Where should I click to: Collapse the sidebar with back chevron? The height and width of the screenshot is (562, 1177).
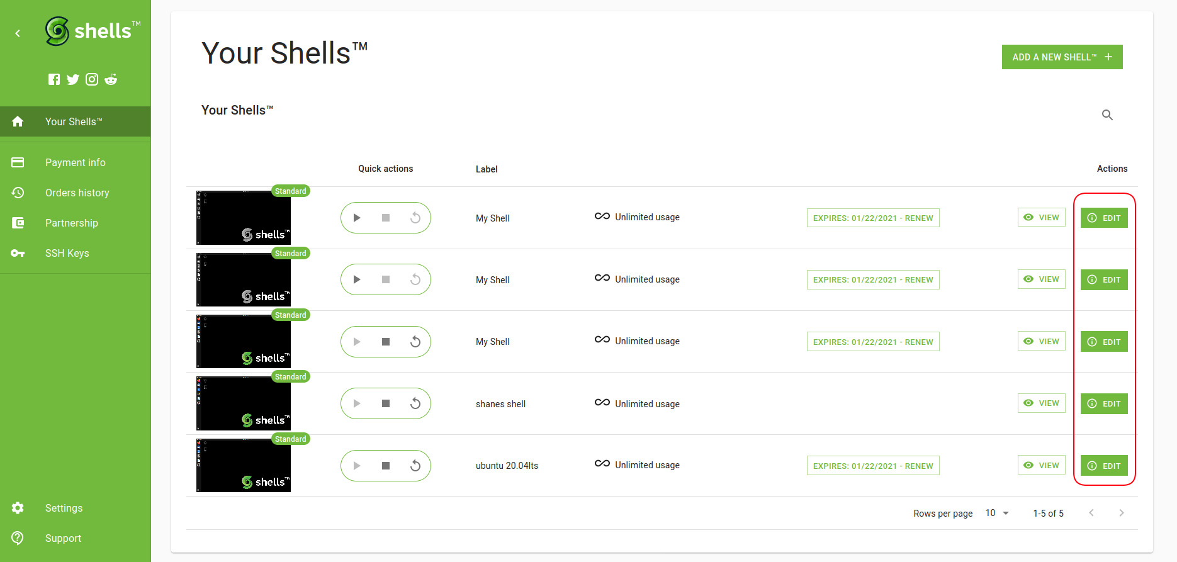18,33
